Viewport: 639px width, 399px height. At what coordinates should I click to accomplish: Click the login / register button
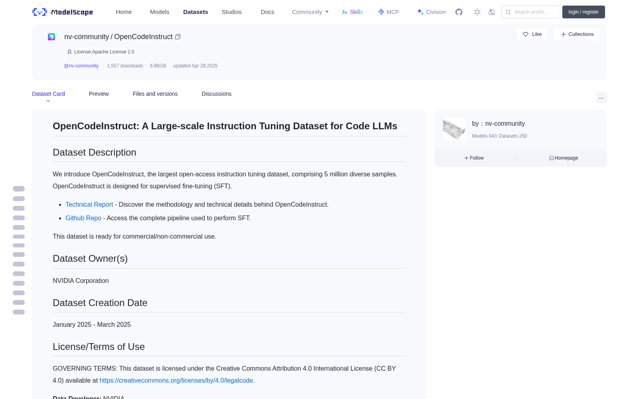coord(583,12)
